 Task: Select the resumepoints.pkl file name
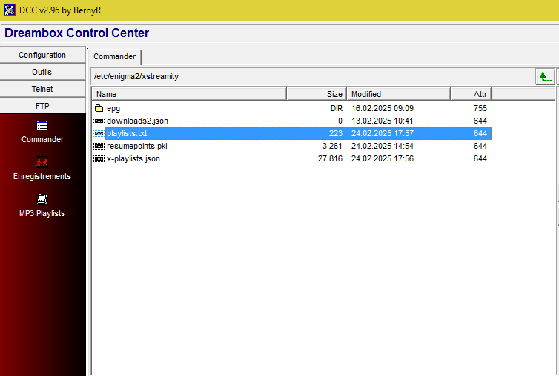pyautogui.click(x=137, y=146)
